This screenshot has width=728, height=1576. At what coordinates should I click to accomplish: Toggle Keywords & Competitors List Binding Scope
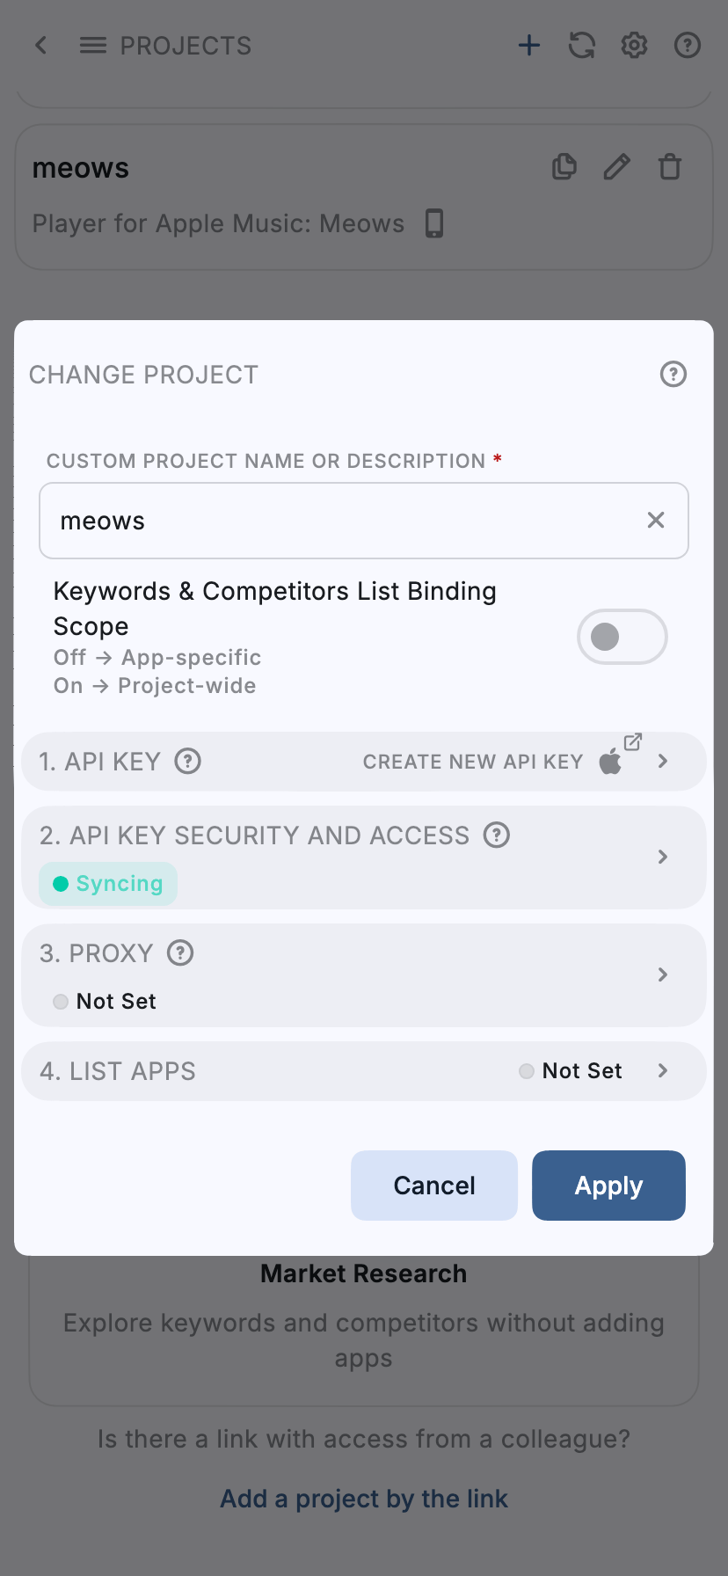622,637
